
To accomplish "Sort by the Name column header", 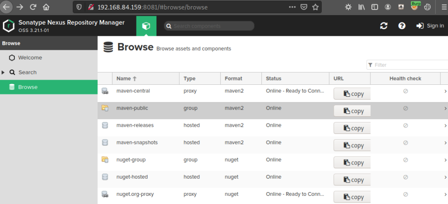I will tap(146, 79).
